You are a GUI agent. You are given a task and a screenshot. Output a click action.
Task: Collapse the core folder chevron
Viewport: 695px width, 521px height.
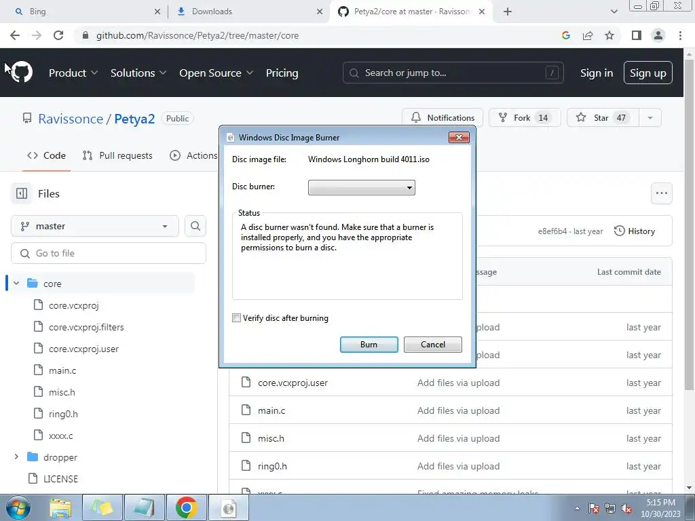[x=16, y=283]
